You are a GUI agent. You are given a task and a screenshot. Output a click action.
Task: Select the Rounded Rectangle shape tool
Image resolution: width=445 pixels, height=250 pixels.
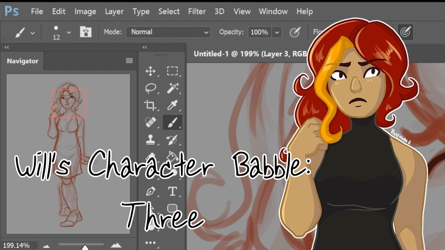172,208
